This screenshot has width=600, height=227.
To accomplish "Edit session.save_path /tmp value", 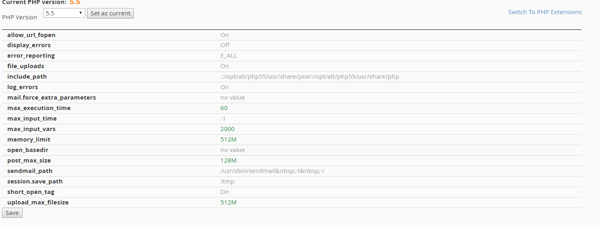I will coord(227,181).
